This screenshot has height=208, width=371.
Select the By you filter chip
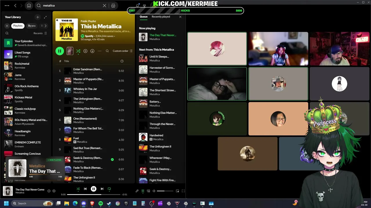(32, 26)
